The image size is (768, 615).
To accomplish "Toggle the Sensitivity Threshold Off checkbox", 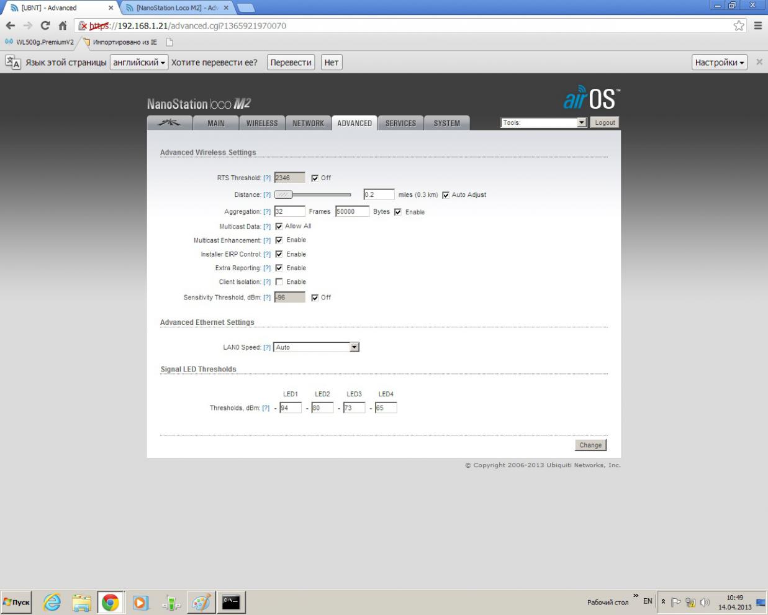I will click(315, 298).
